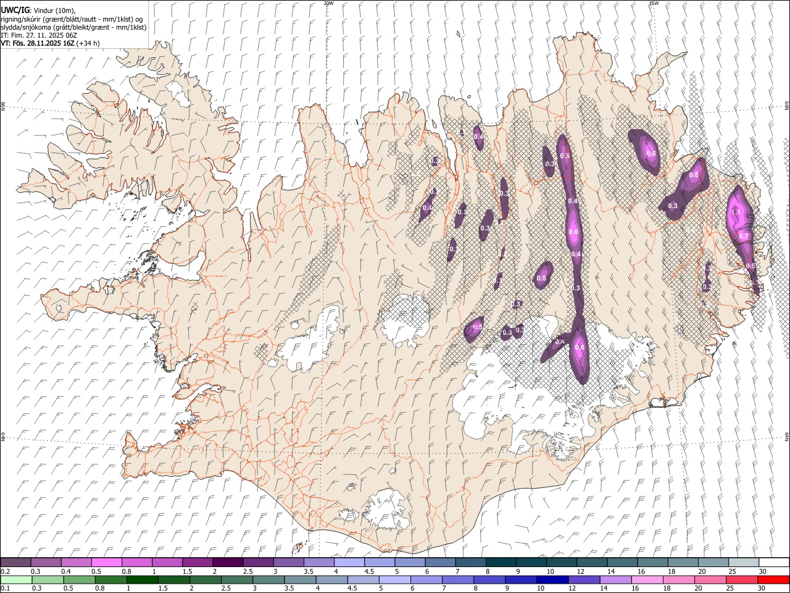Viewport: 790px width, 593px height.
Task: Click the '0.7' snowfall value label
Action: [744, 236]
